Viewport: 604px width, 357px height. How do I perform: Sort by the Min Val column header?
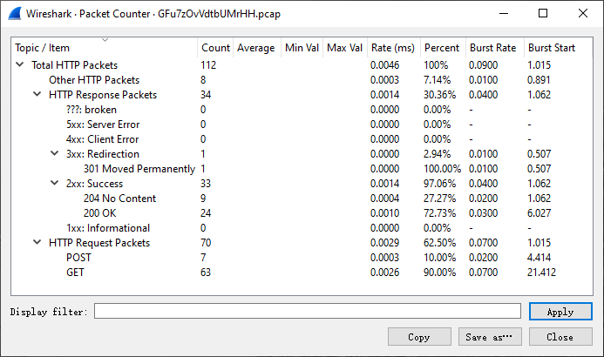302,48
